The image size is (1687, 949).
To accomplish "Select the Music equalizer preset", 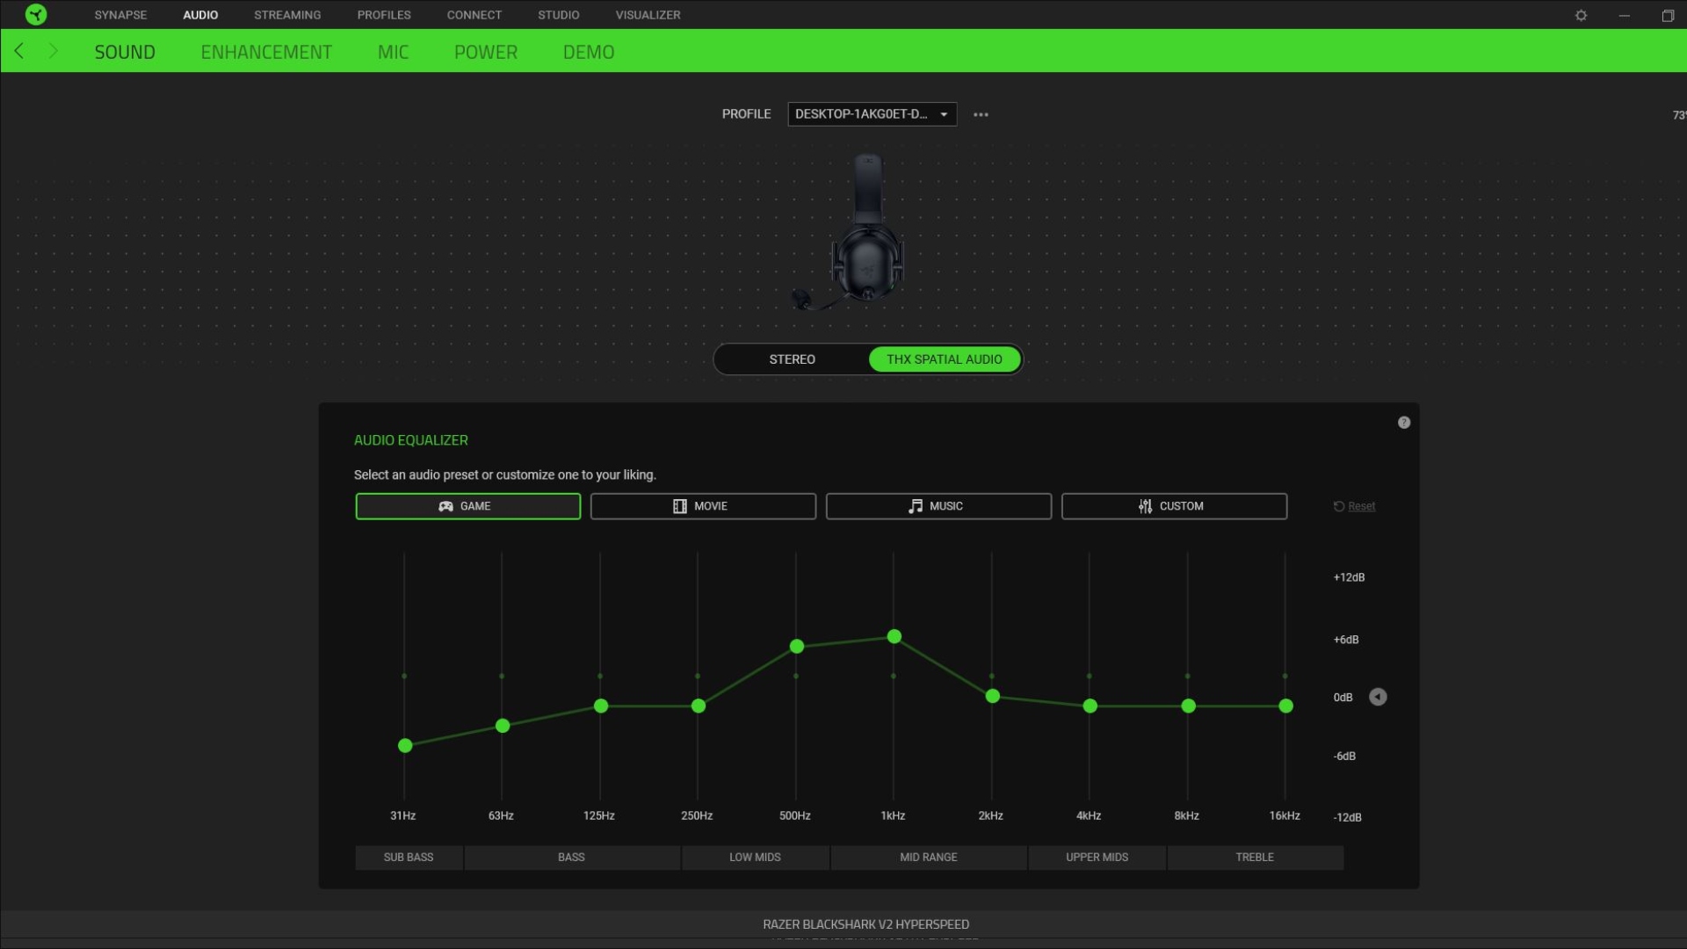I will [938, 506].
